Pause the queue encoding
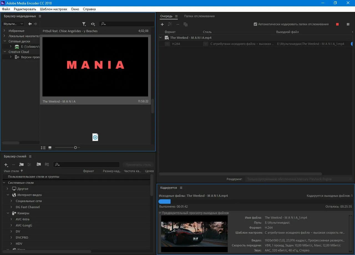 348,24
